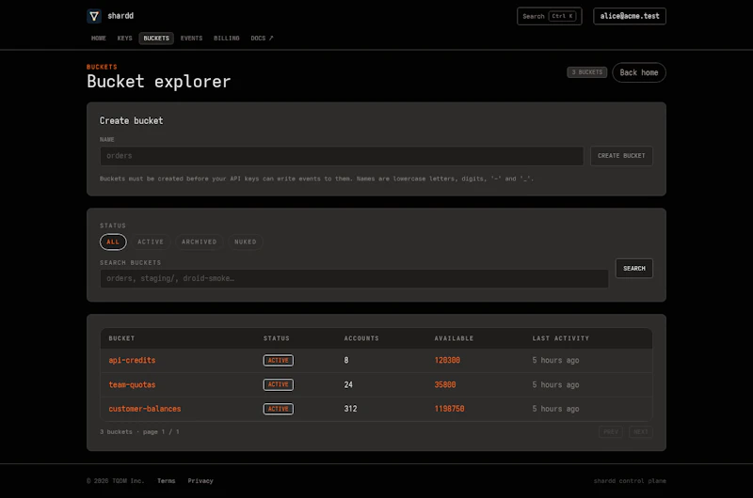Image resolution: width=753 pixels, height=498 pixels.
Task: Click 5 hours ago in api-credits row
Action: [555, 361]
